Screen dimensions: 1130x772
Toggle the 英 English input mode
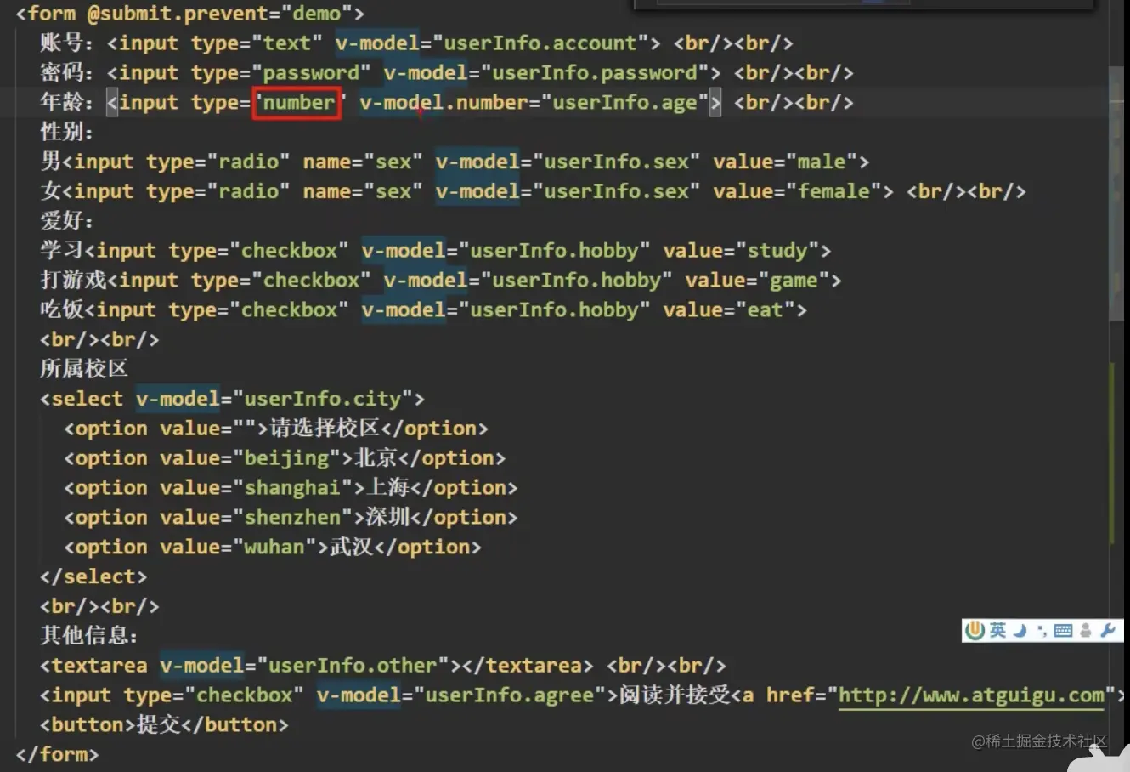(x=997, y=630)
